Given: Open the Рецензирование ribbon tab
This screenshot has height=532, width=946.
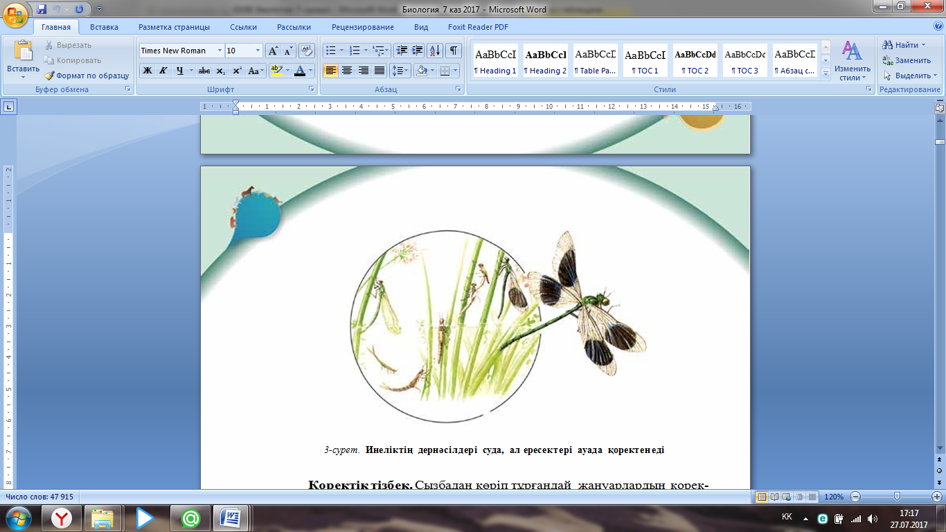Looking at the screenshot, I should [362, 27].
